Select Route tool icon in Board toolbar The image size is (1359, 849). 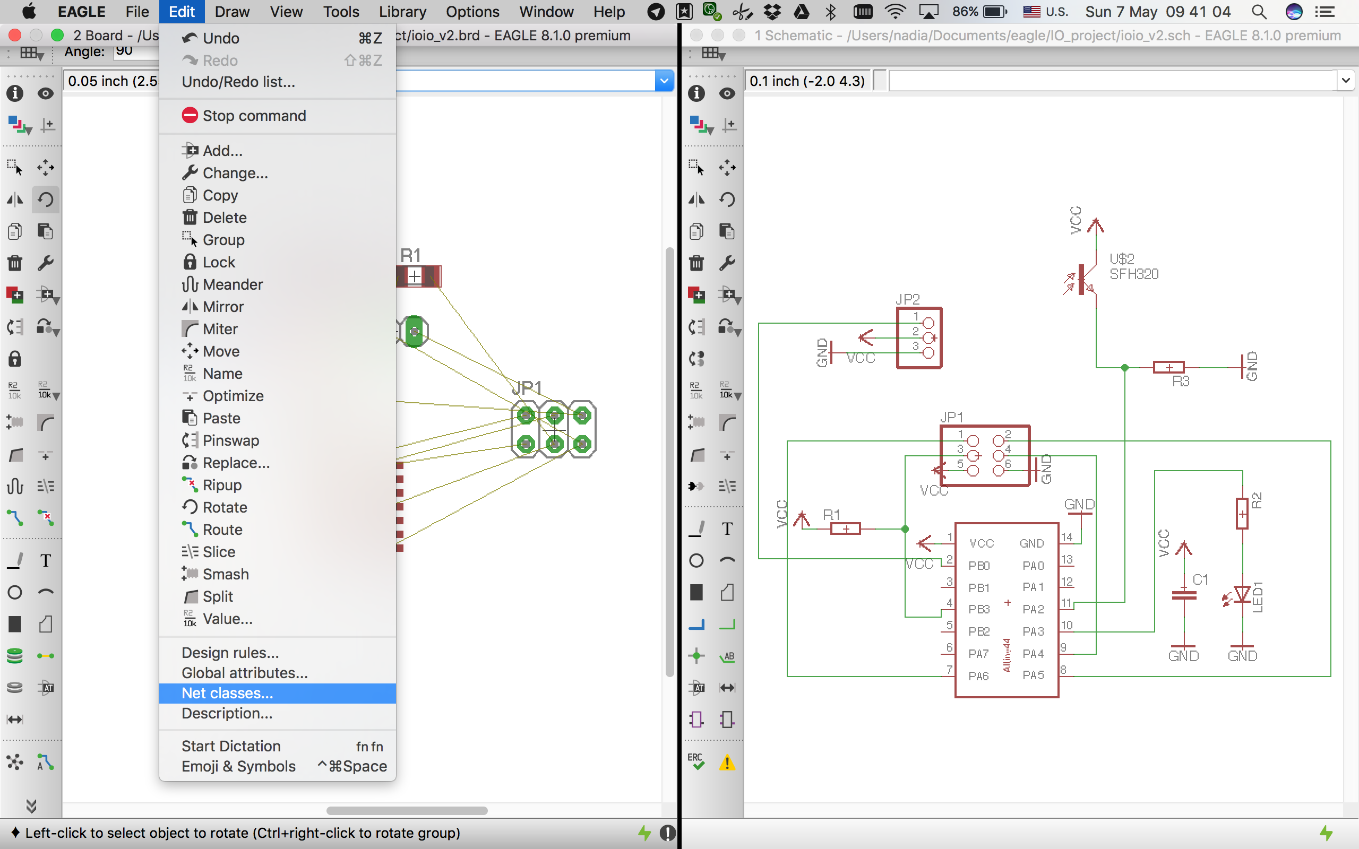tap(15, 518)
